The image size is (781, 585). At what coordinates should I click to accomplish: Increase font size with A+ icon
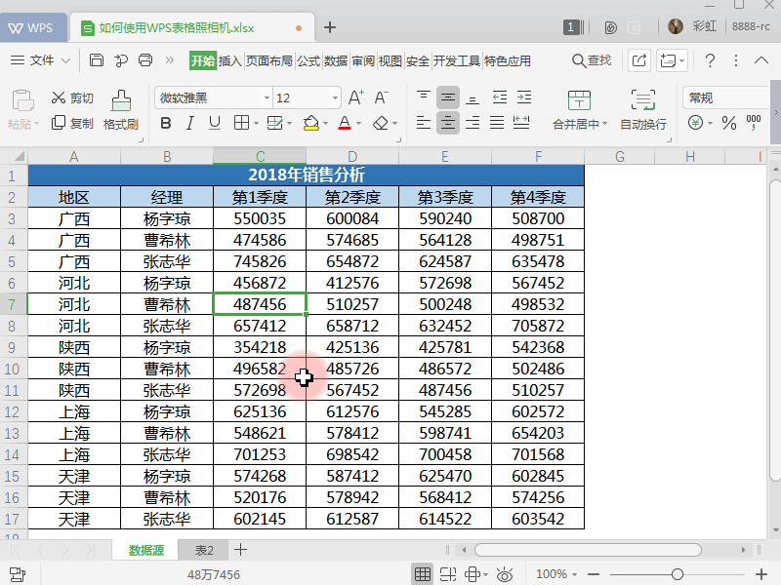pos(355,97)
